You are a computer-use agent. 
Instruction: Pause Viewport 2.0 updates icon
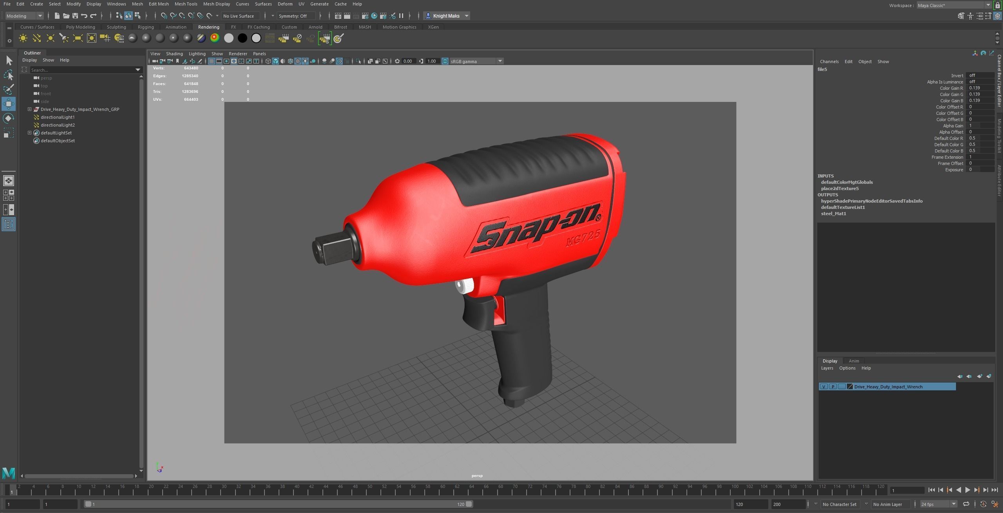(x=401, y=16)
